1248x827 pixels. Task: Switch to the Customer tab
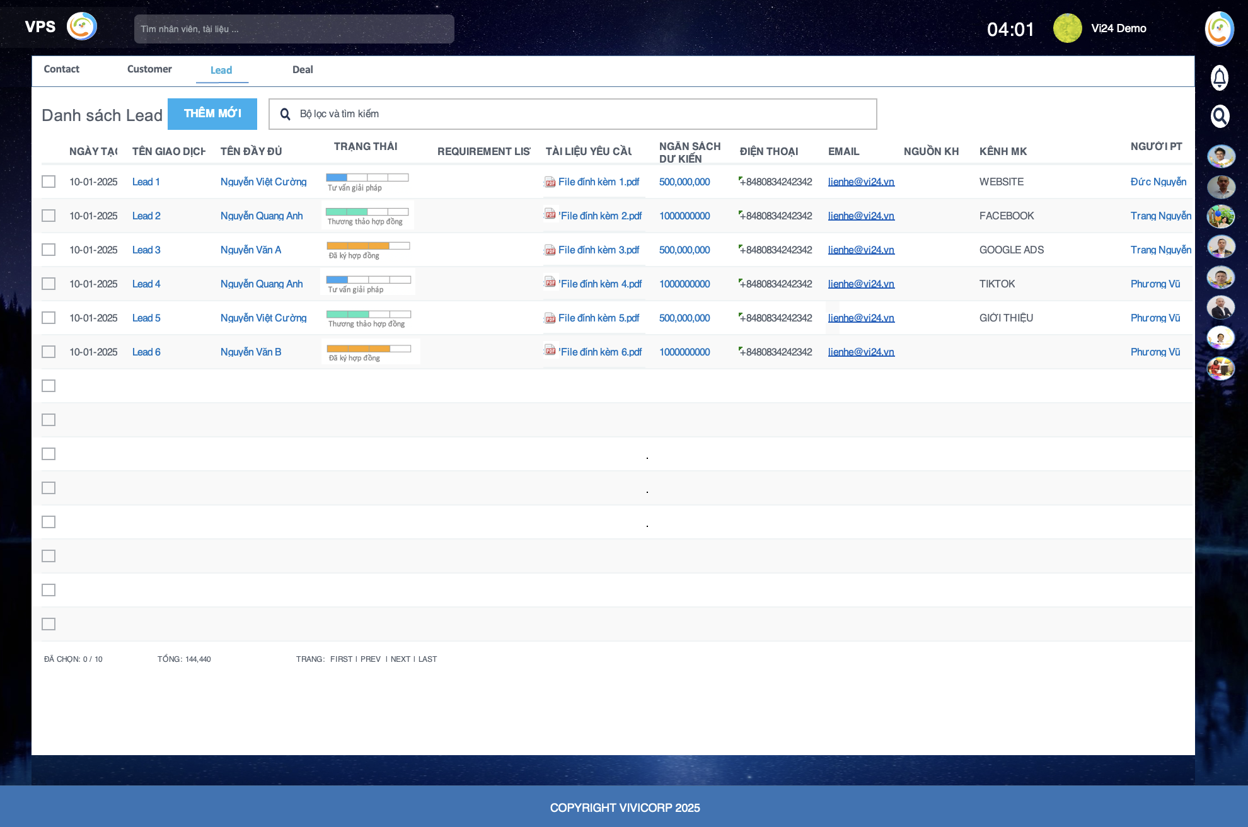coord(149,69)
